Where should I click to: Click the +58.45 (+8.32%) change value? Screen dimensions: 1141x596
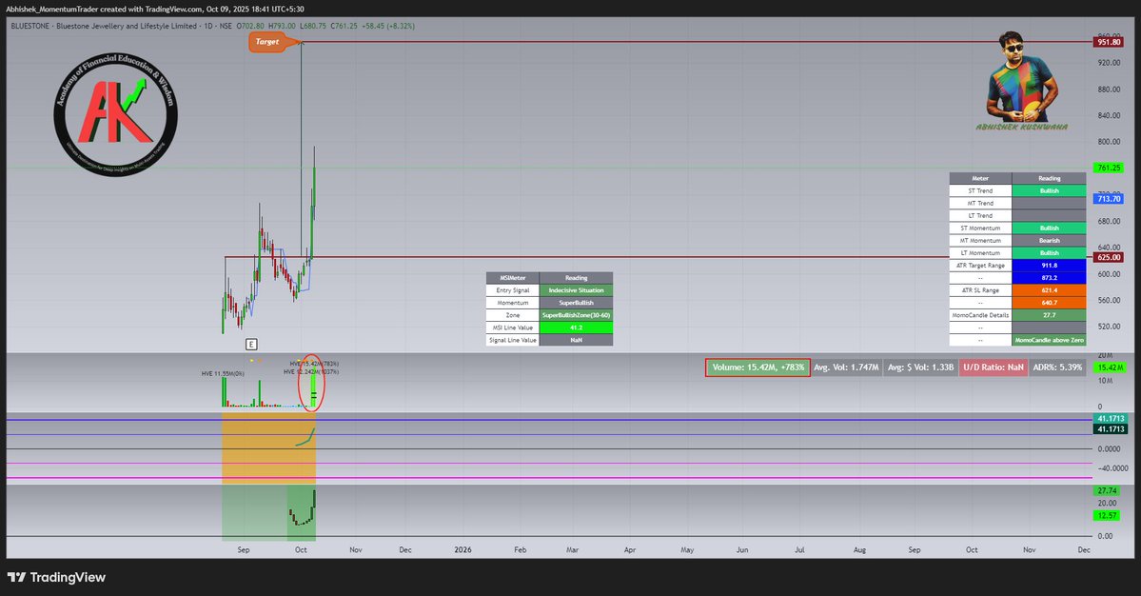(x=389, y=27)
